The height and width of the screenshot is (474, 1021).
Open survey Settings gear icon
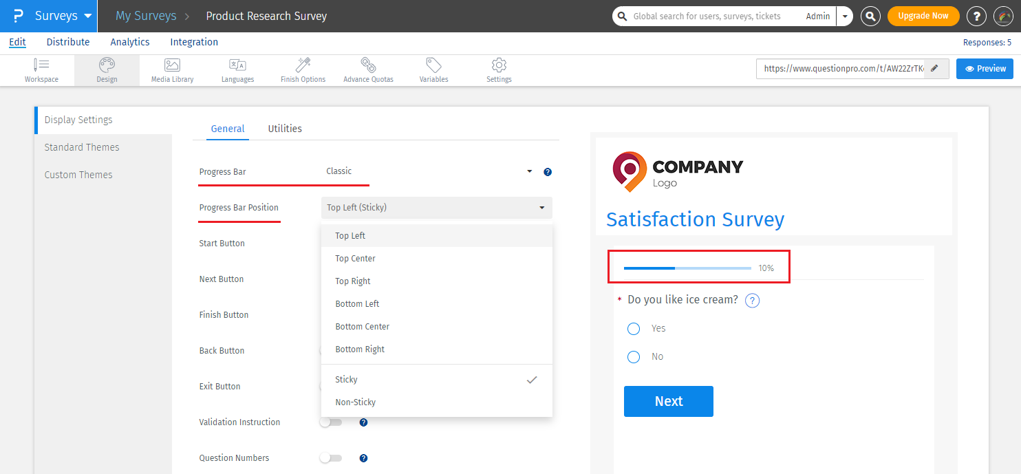498,69
